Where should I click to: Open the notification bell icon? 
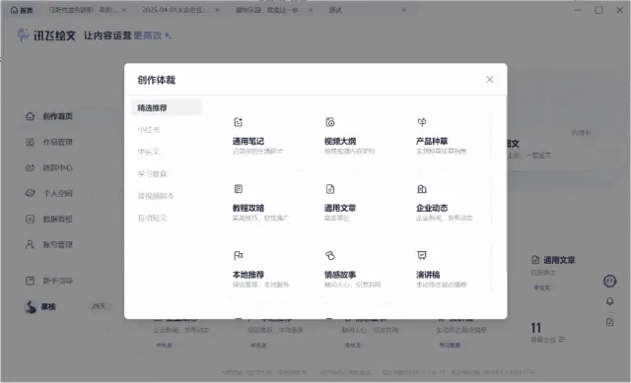point(609,301)
